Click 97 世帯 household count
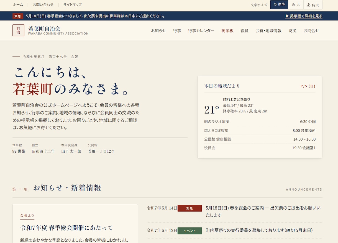The image size is (338, 243). [x=19, y=151]
